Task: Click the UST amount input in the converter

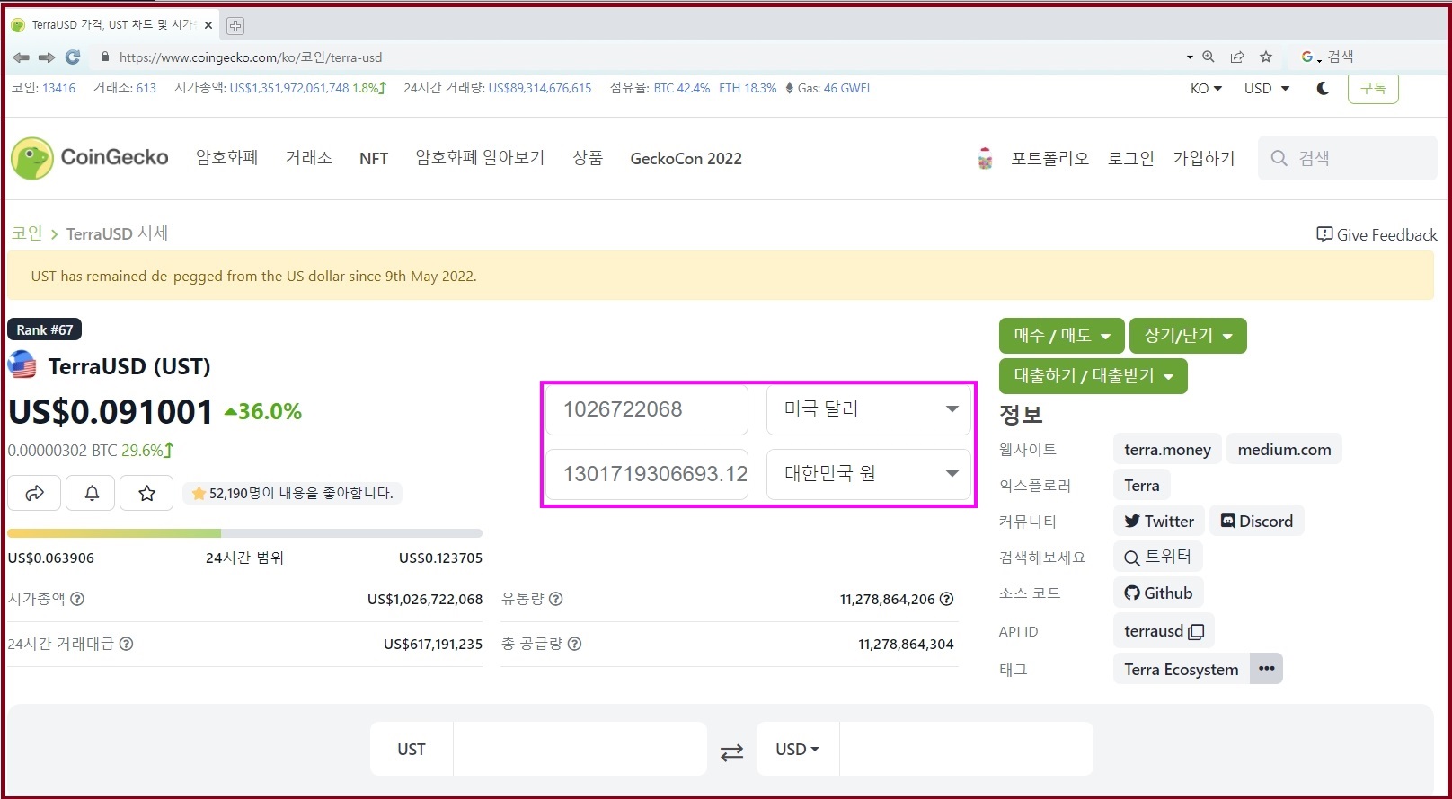Action: [580, 749]
